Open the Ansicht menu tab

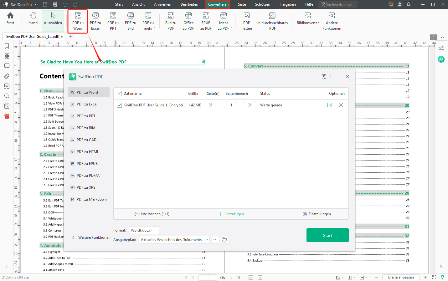138,4
